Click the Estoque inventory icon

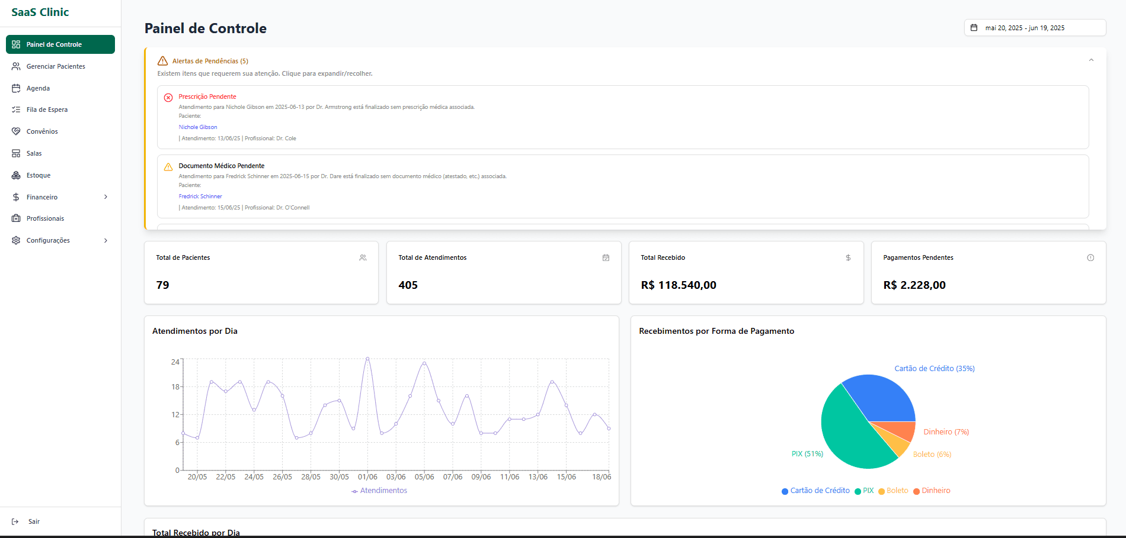[x=16, y=175]
